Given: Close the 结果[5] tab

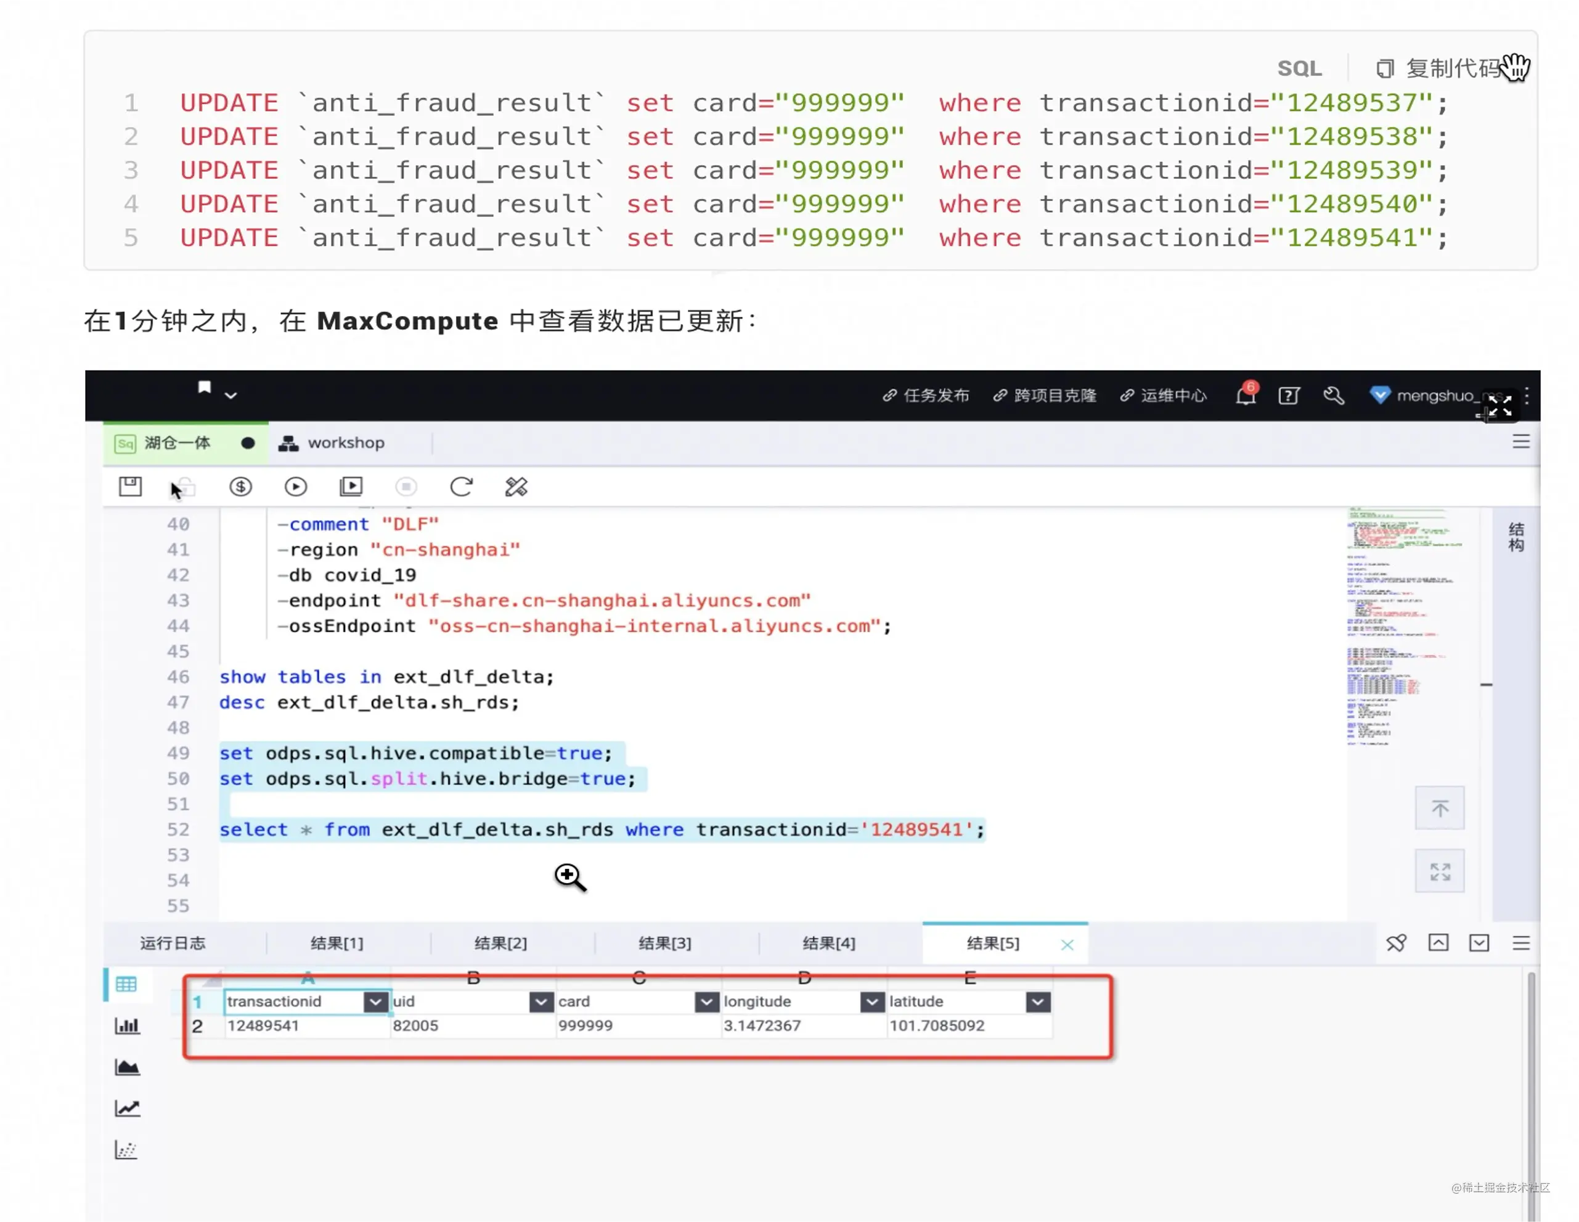Looking at the screenshot, I should click(1067, 944).
